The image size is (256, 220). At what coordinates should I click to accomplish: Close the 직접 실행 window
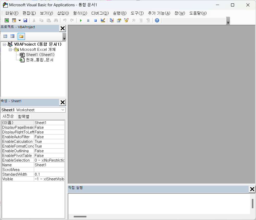coord(252,189)
